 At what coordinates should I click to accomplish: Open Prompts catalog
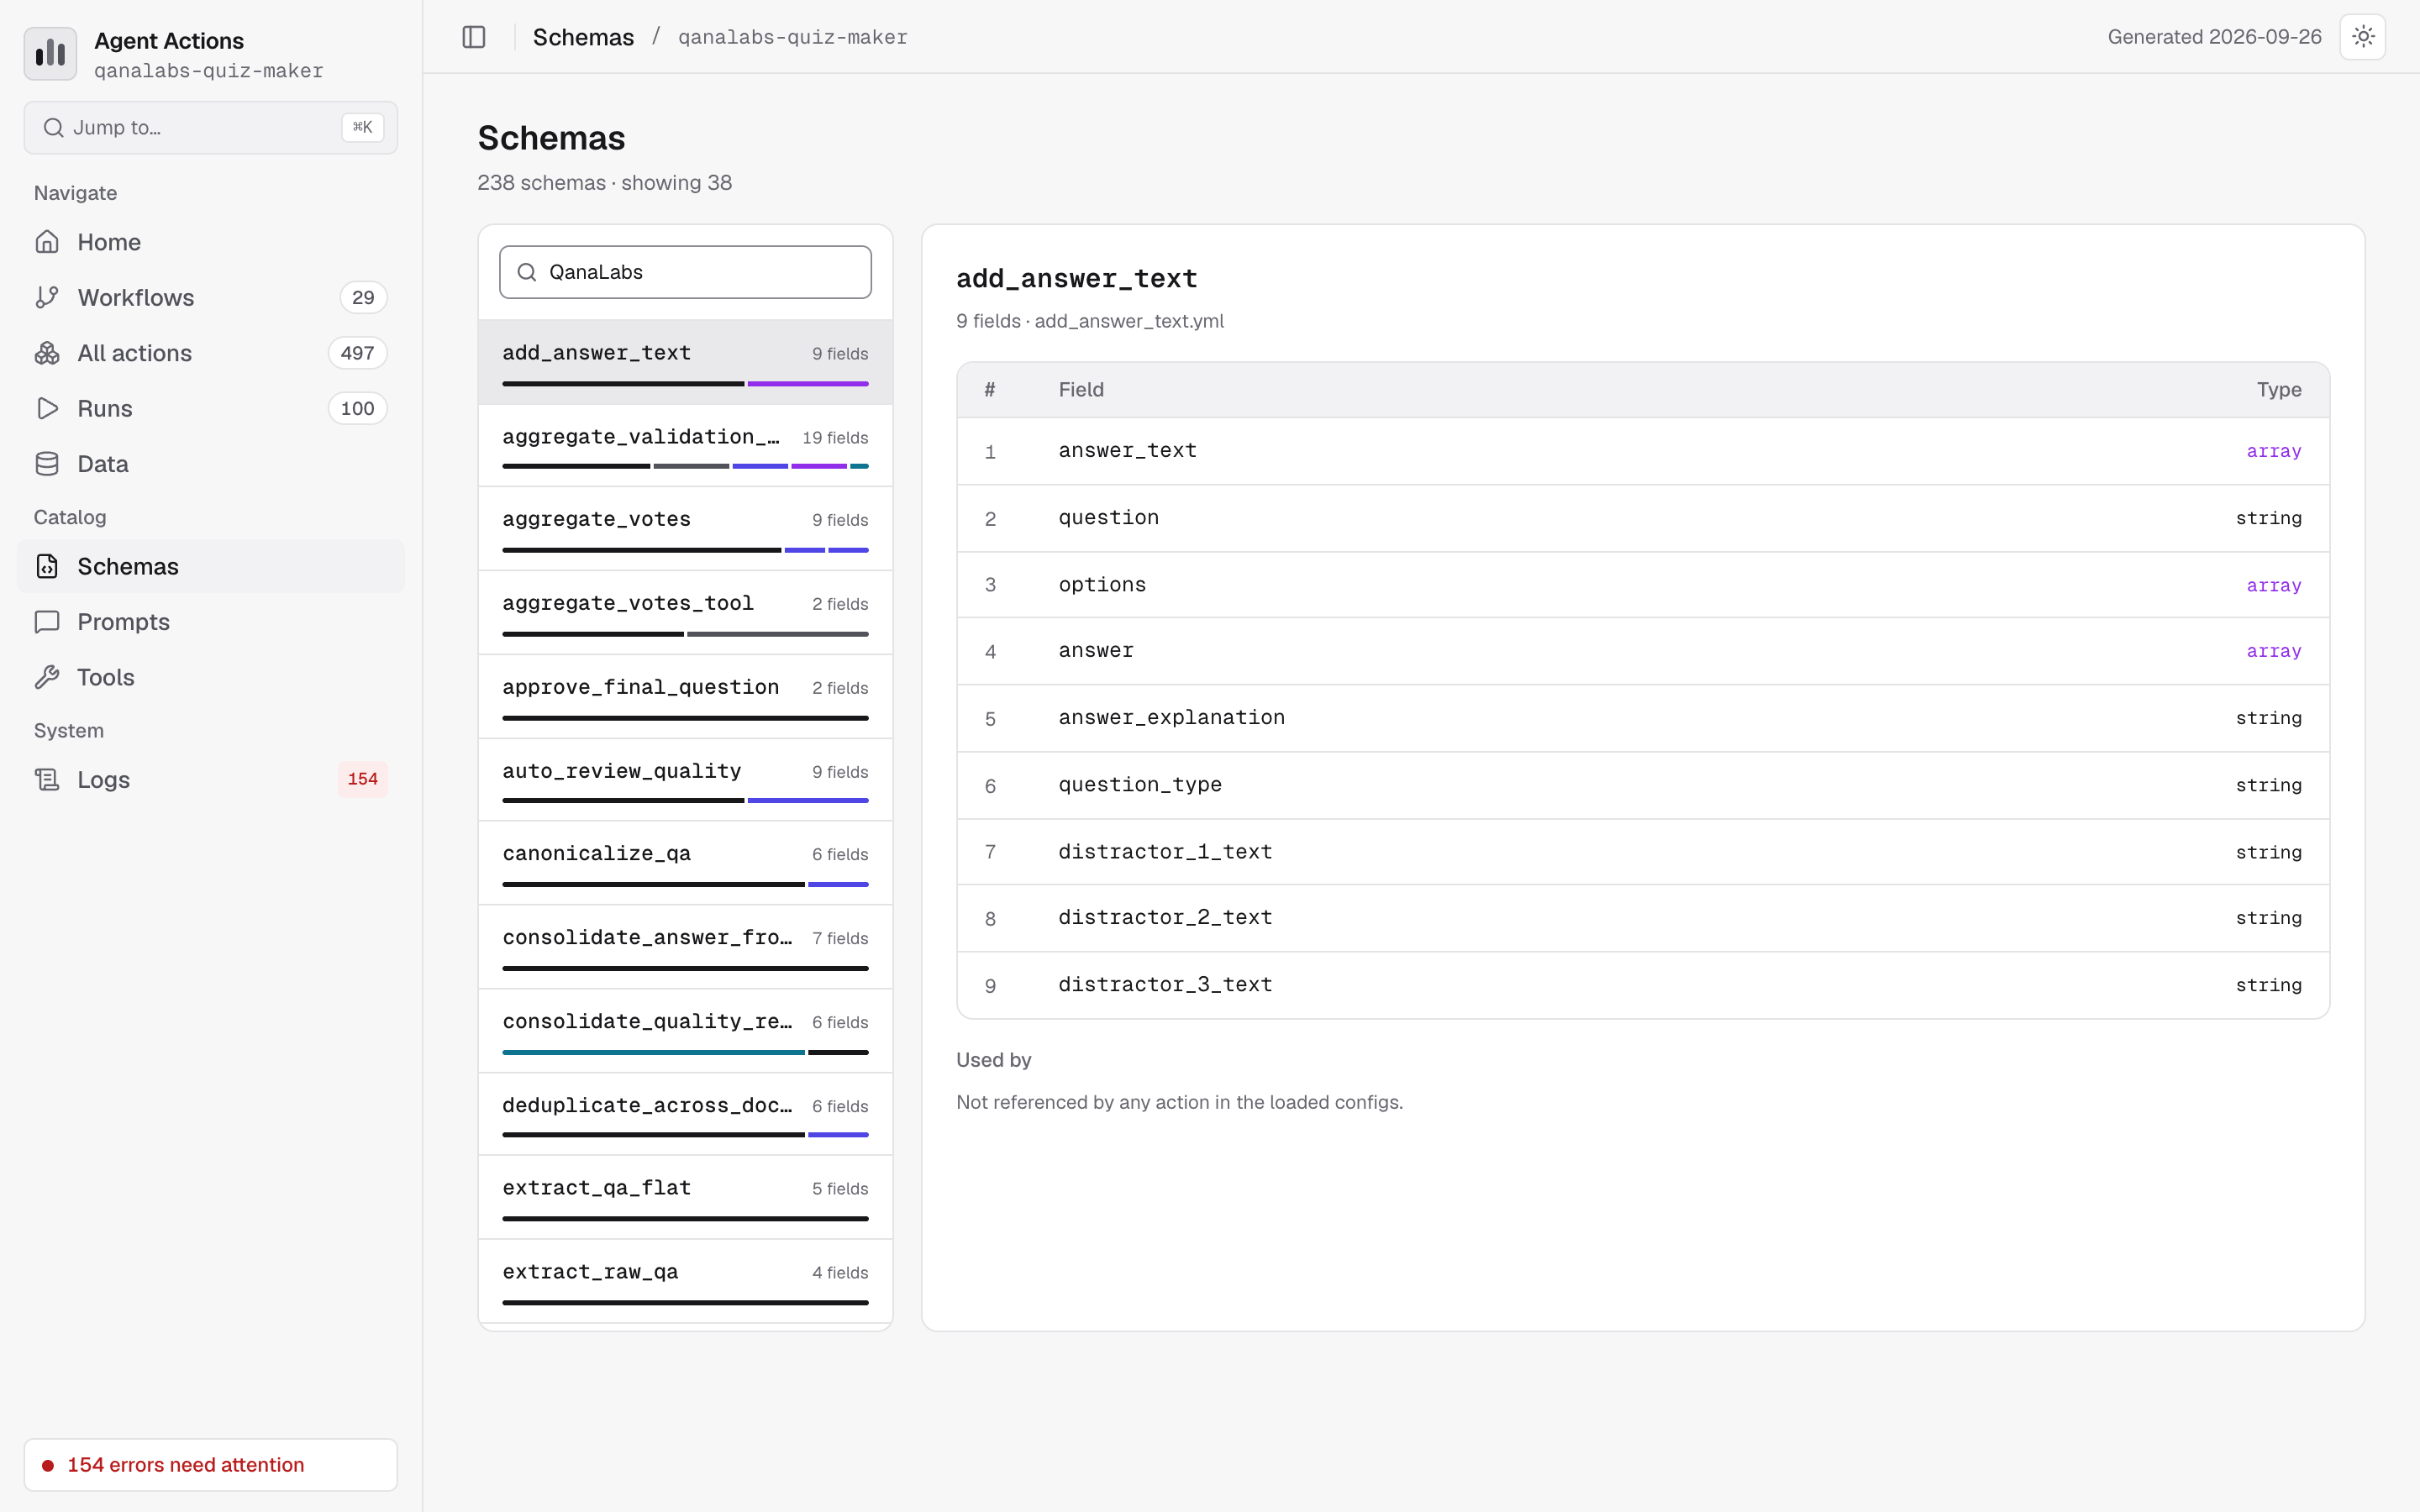point(211,622)
